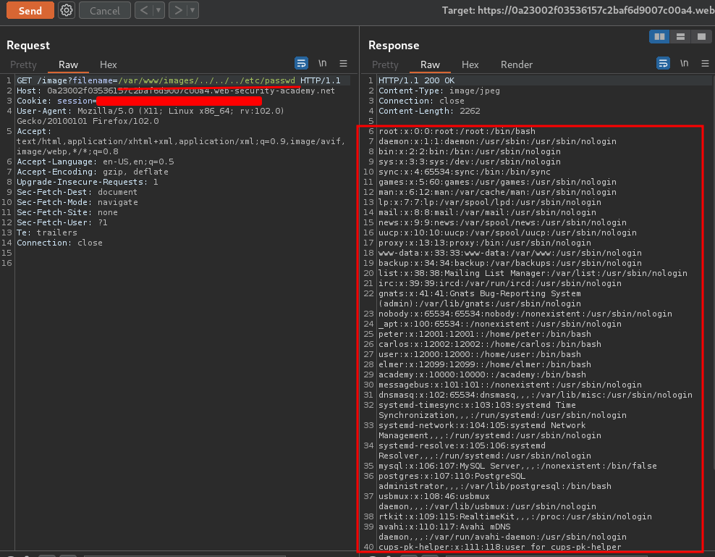Image resolution: width=715 pixels, height=557 pixels.
Task: Click the rtkit RealtimeKit passwd entry
Action: (x=515, y=516)
